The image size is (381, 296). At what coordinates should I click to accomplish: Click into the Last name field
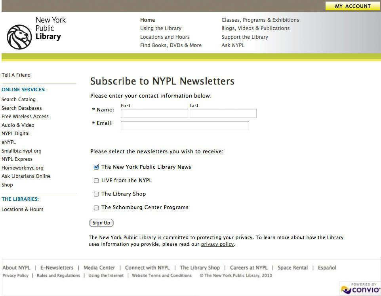tap(223, 113)
